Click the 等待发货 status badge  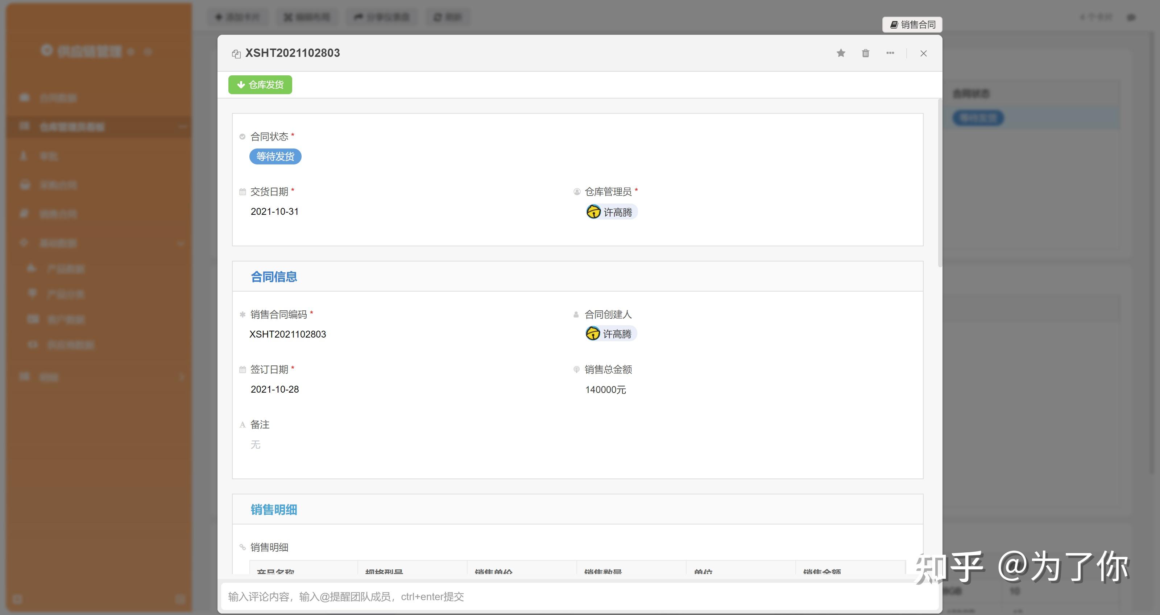[275, 156]
